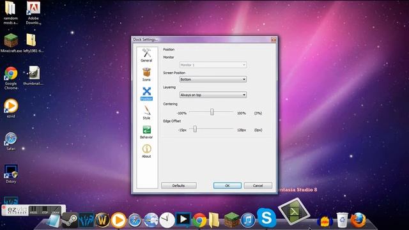409x230 pixels.
Task: Open the Recycle Bin in the dock
Action: point(342,220)
